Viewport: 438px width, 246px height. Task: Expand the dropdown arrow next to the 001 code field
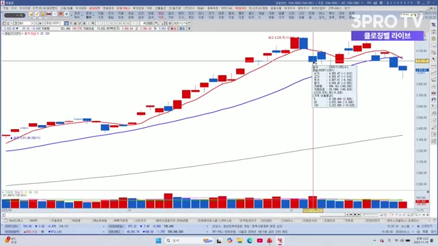point(32,23)
